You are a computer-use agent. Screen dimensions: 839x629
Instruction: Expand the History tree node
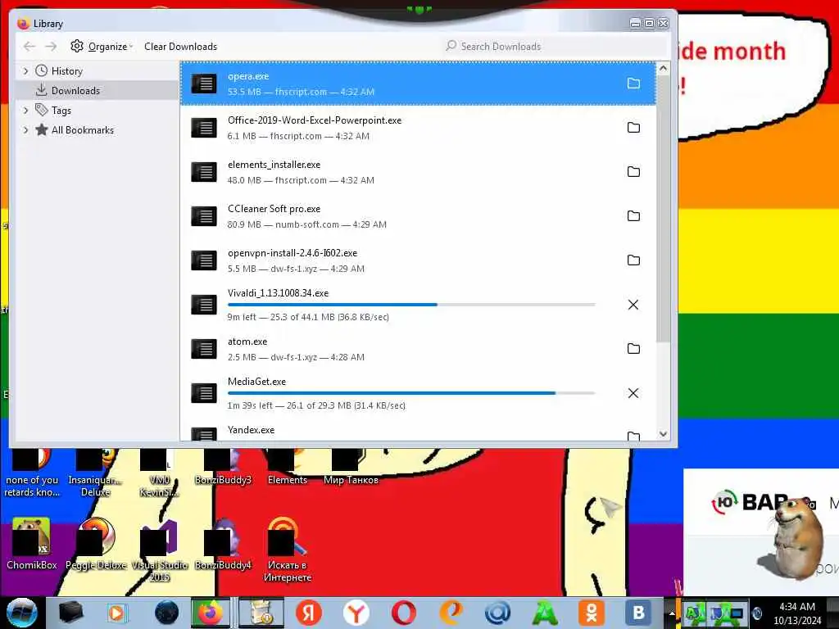(x=25, y=71)
